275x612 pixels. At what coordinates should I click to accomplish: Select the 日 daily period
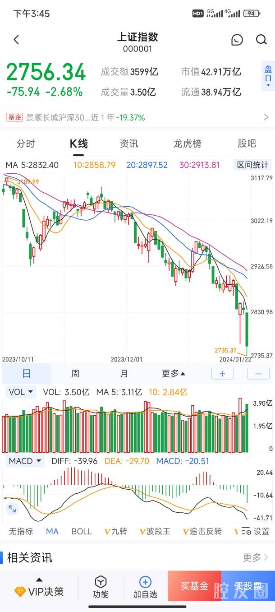(27, 374)
